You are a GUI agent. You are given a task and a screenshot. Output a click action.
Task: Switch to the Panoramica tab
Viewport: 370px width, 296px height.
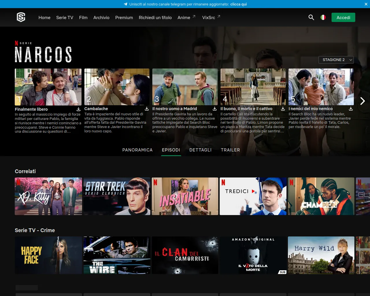pyautogui.click(x=137, y=150)
